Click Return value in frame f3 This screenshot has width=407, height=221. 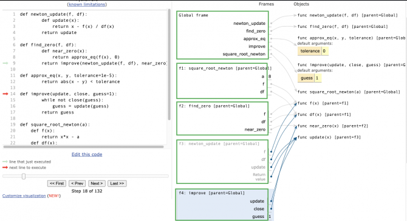click(259, 177)
